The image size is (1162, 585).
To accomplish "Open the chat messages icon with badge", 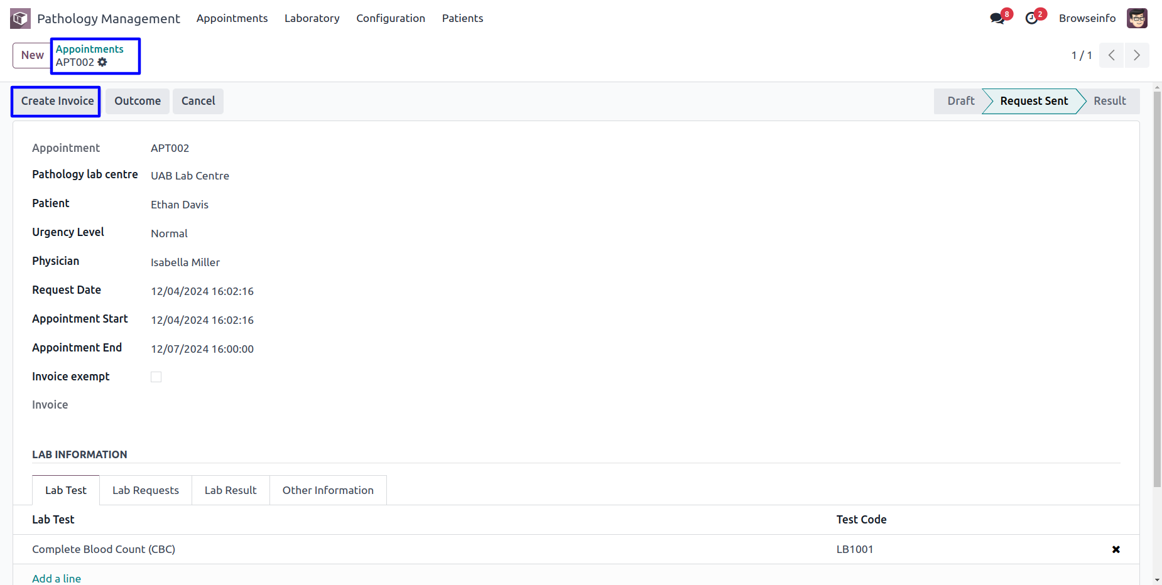I will point(997,18).
